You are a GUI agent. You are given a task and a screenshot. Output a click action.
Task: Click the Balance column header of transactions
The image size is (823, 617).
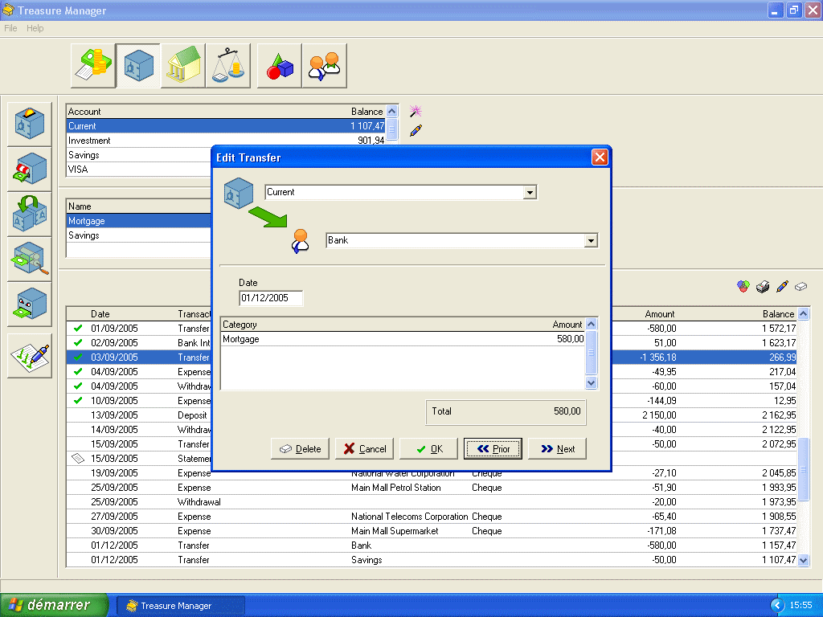[x=778, y=314]
